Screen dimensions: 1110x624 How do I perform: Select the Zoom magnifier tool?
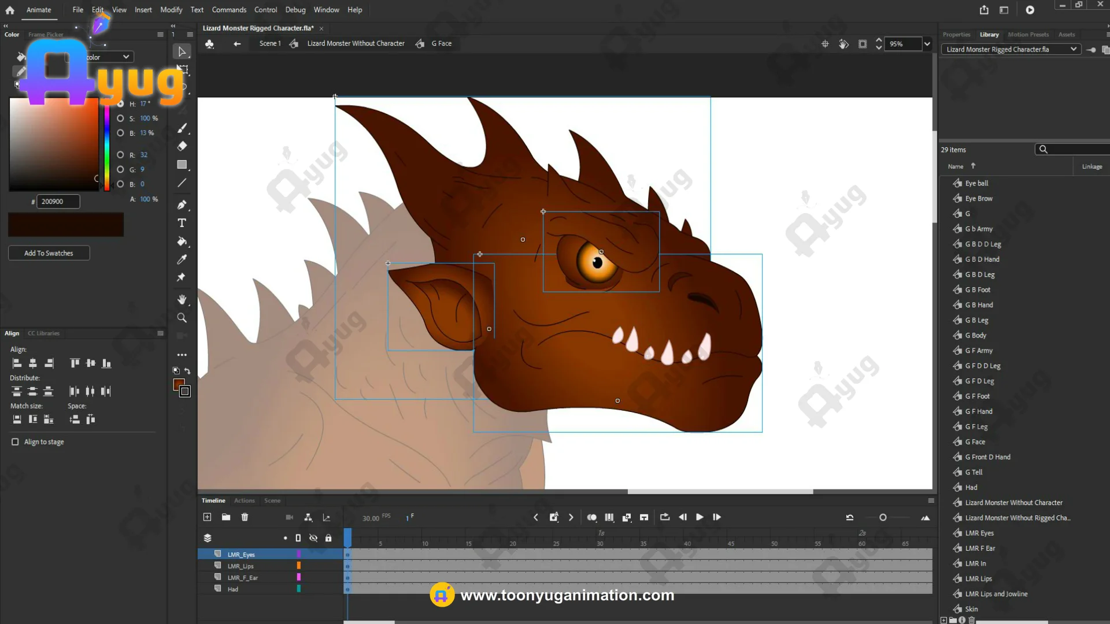(182, 318)
